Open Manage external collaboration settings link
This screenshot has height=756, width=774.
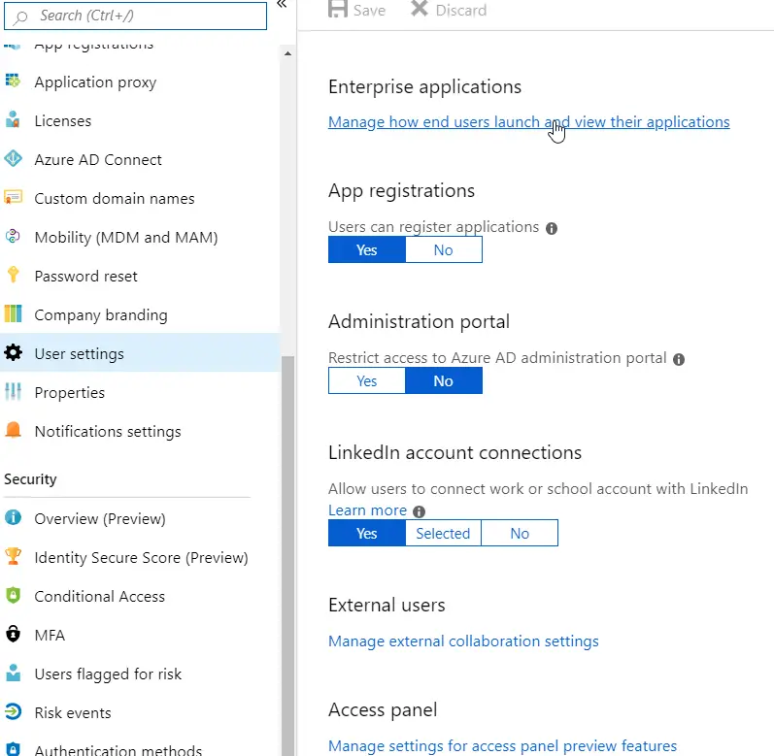pos(463,641)
